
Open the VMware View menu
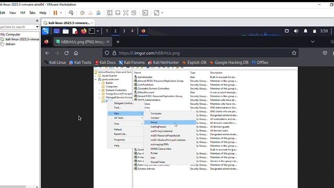(x=13, y=13)
